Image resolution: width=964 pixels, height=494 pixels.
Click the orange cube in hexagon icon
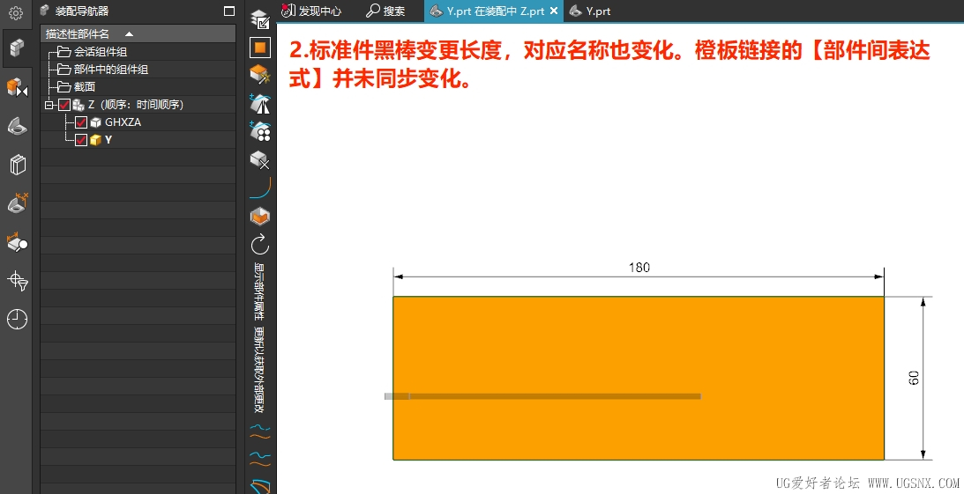(x=260, y=216)
